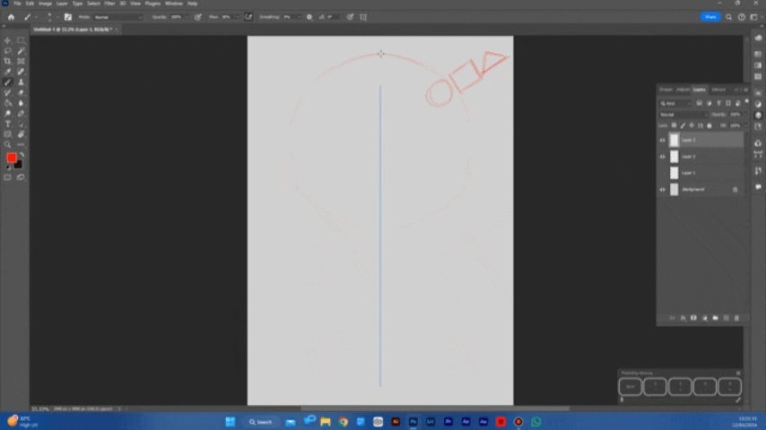
Task: Select the Brush tool in the toolbox
Action: click(8, 82)
